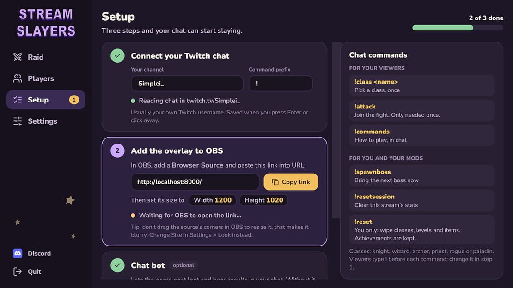Image resolution: width=513 pixels, height=288 pixels.
Task: Switch to the Settings page
Action: pos(46,121)
